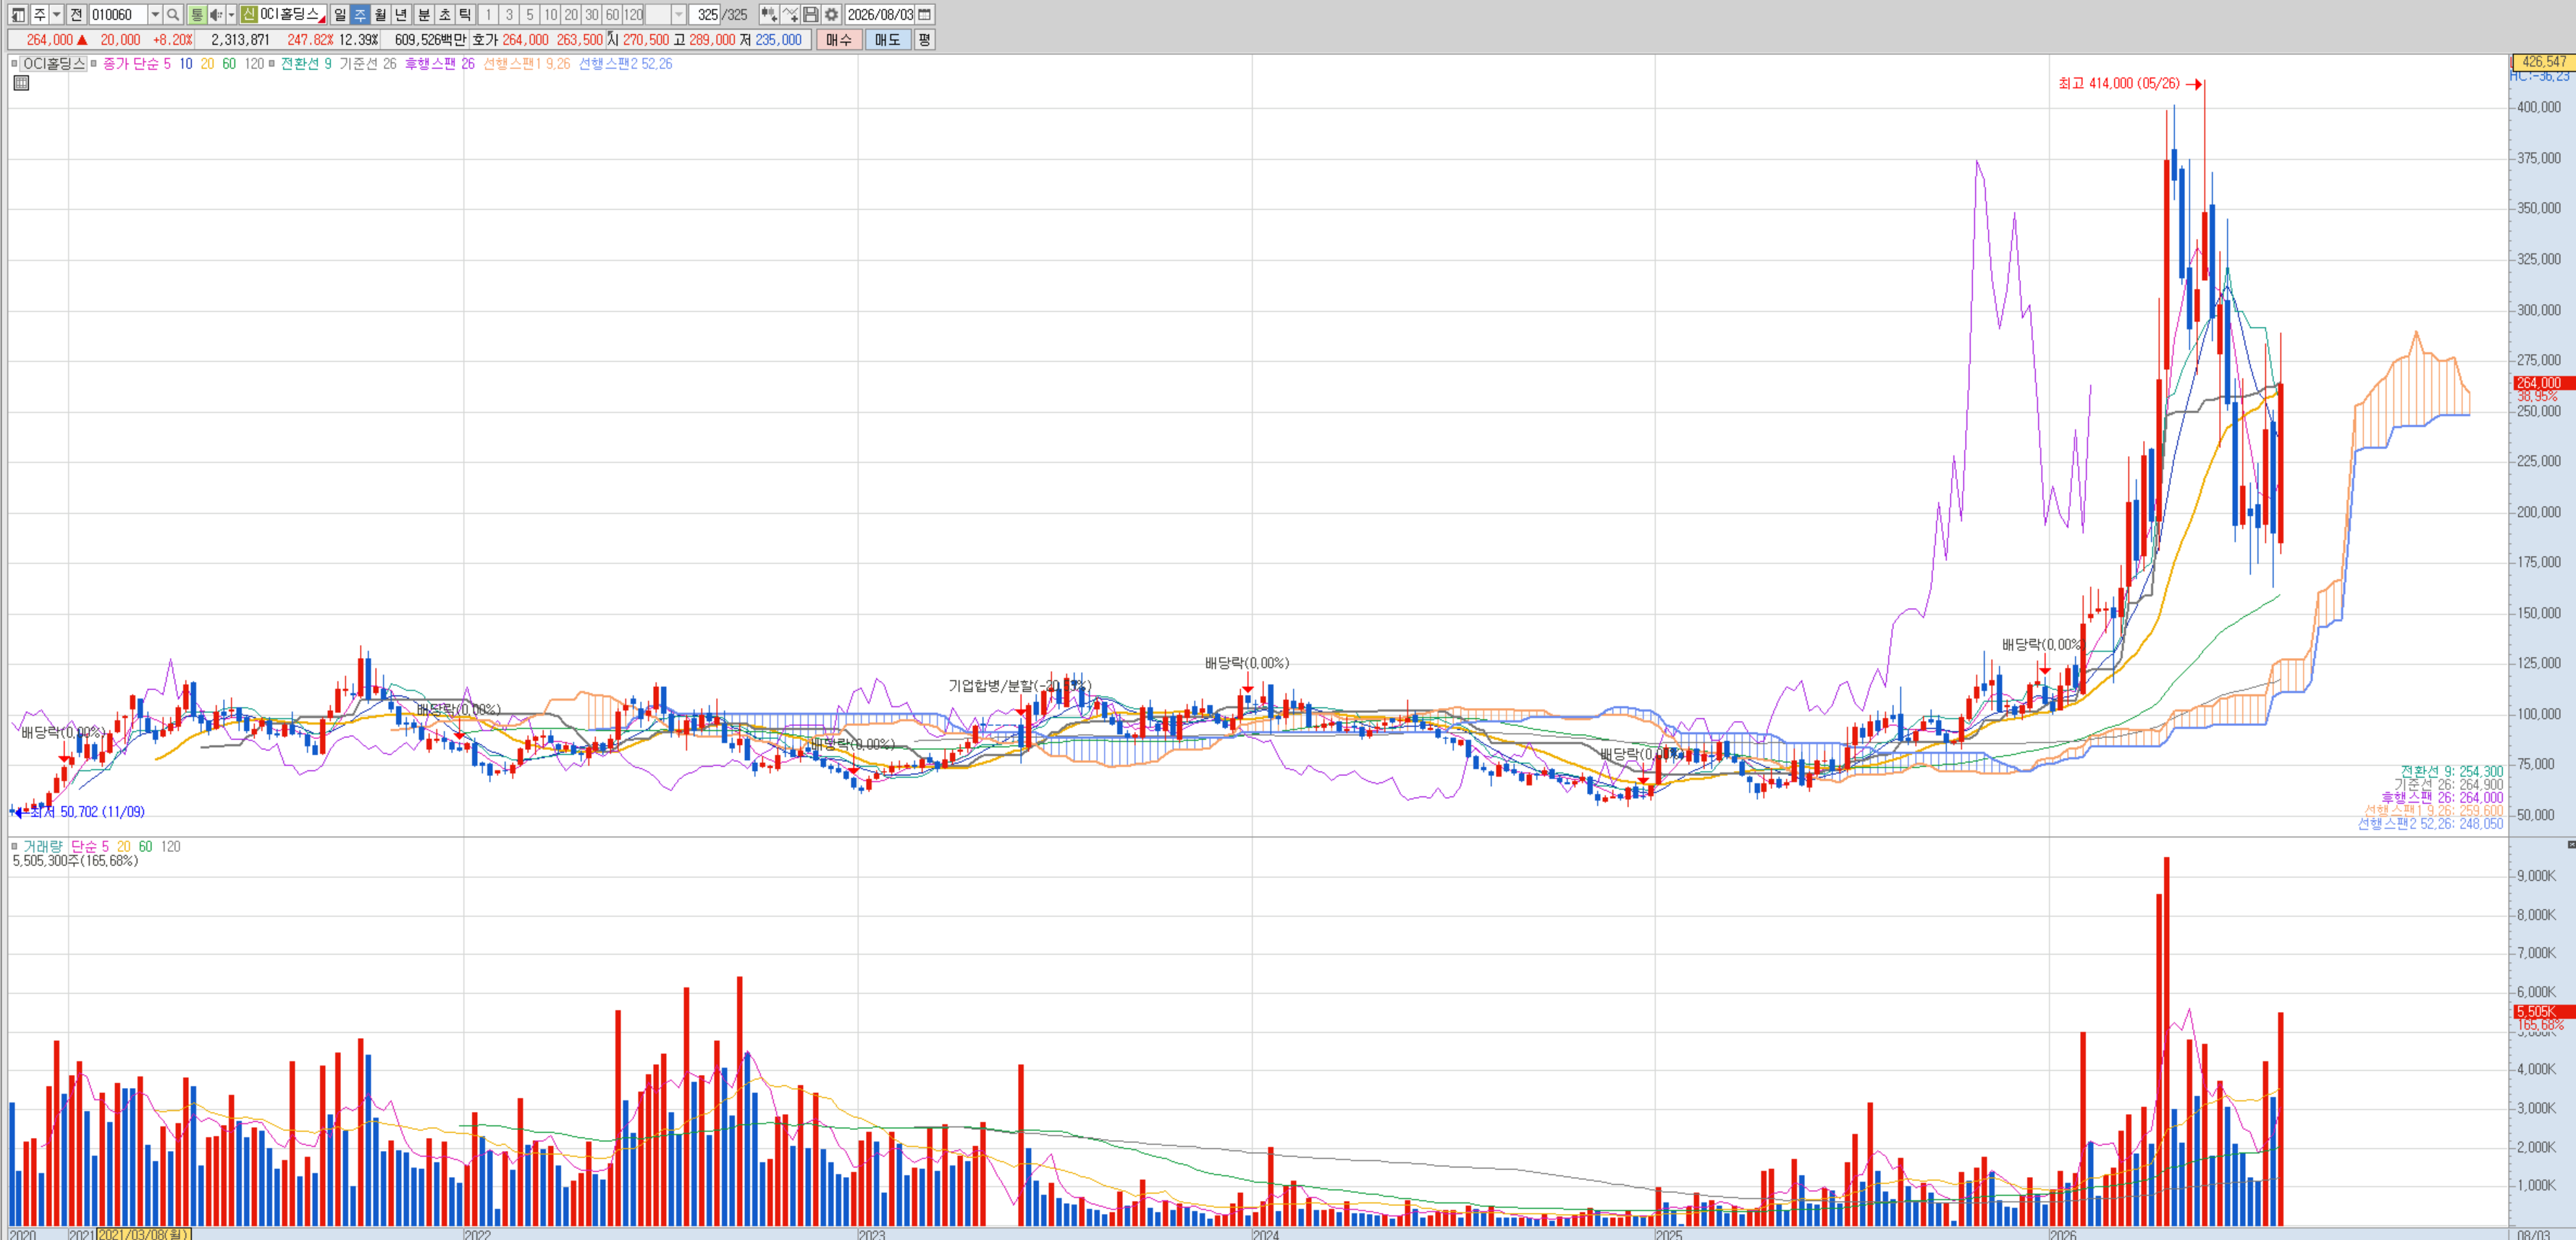The width and height of the screenshot is (2576, 1240).
Task: Click the 최저 50,702 (11/09) low label
Action: click(87, 812)
